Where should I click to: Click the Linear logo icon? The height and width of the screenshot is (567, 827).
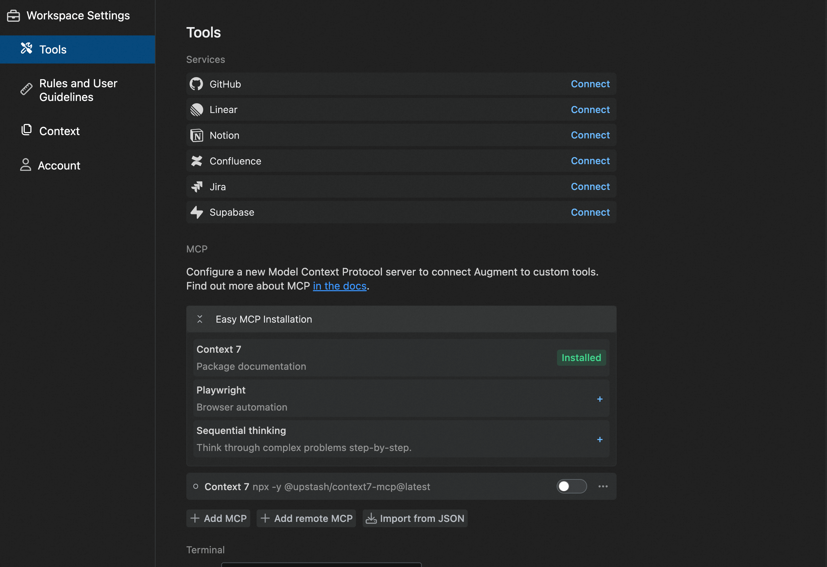tap(196, 110)
